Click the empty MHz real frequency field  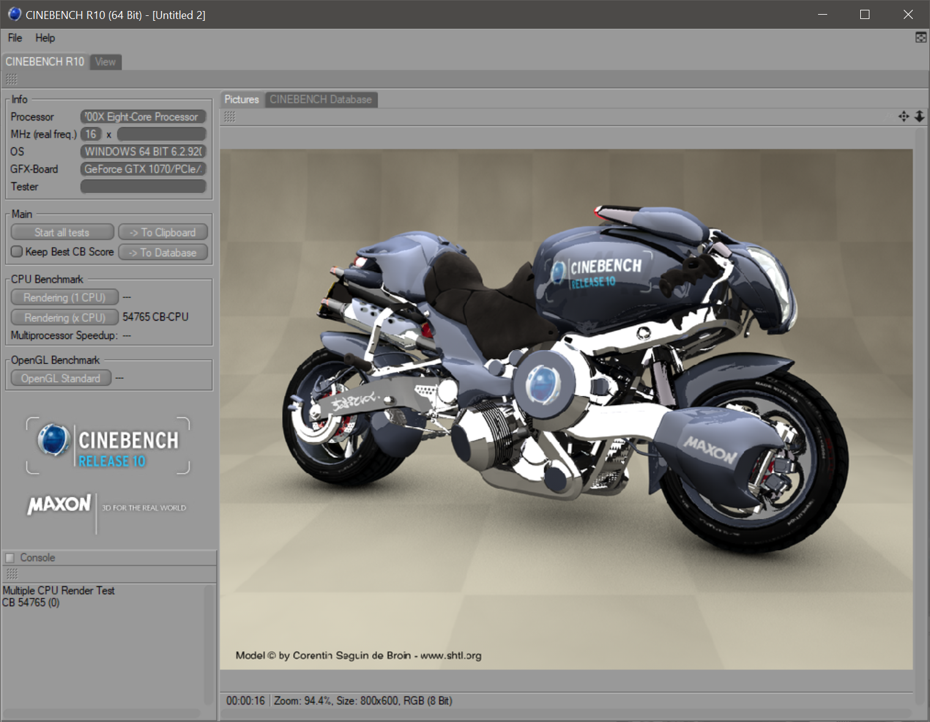162,134
